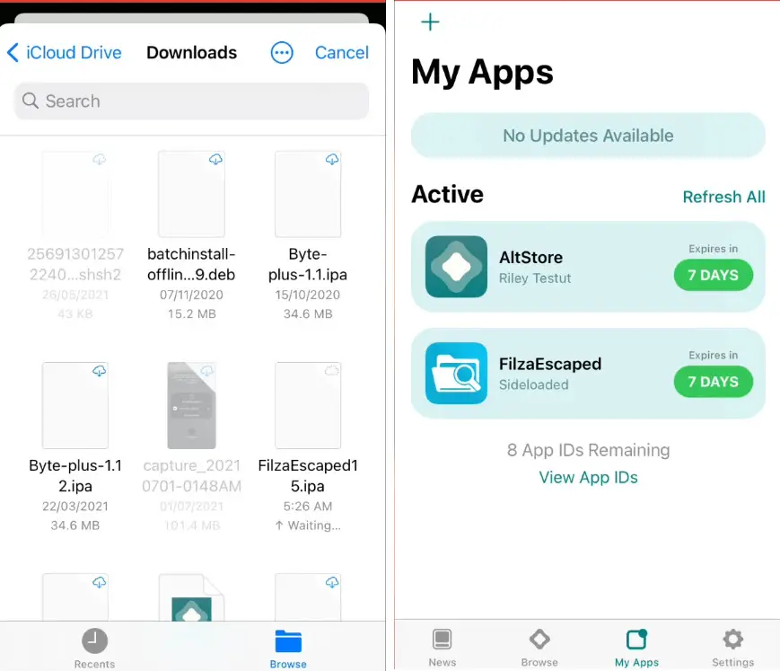Tap the 8 App IDs Remaining text
Screen dimensions: 780x671
pos(588,450)
